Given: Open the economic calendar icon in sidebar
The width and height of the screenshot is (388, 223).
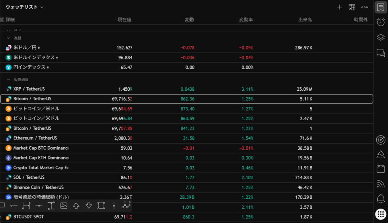Looking at the screenshot, I should (x=381, y=169).
